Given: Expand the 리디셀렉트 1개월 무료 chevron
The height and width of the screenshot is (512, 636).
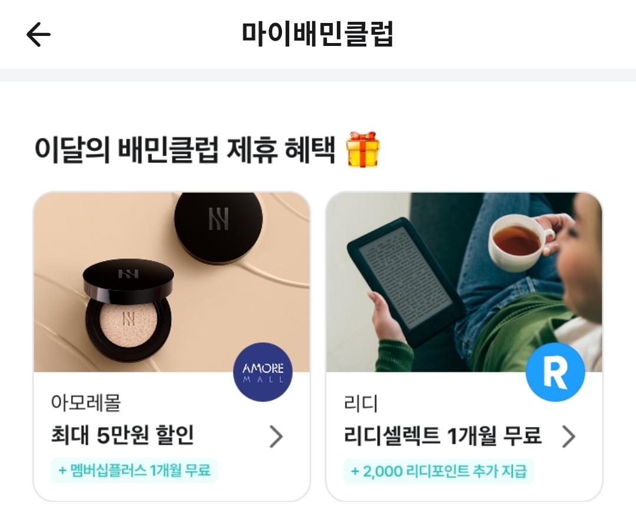Looking at the screenshot, I should (569, 437).
